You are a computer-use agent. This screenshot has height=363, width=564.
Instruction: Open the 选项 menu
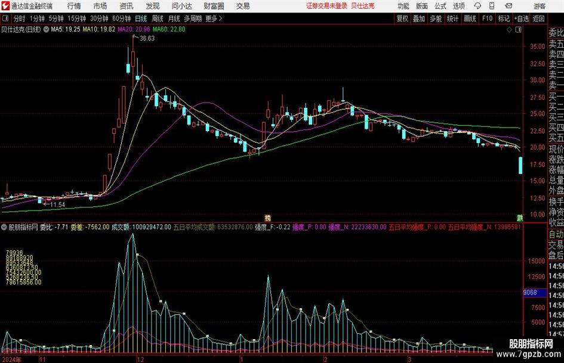(458, 6)
